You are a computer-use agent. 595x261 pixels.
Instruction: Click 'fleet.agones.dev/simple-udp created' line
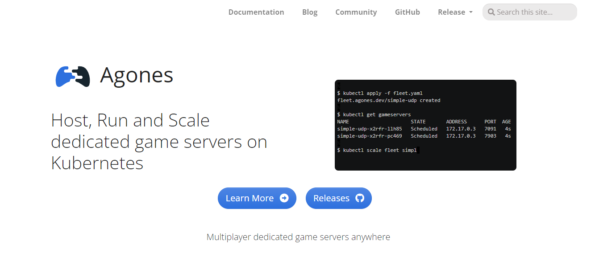[389, 100]
